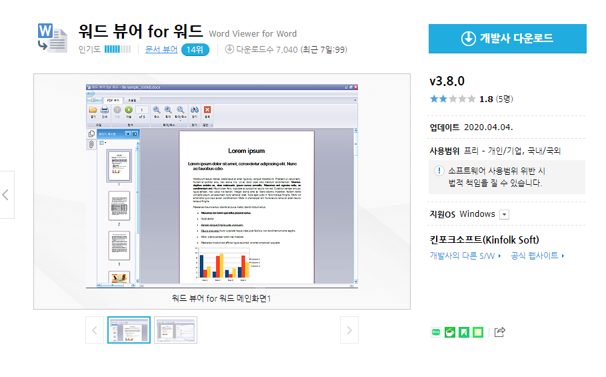Open the external share arrow icon

tap(500, 332)
